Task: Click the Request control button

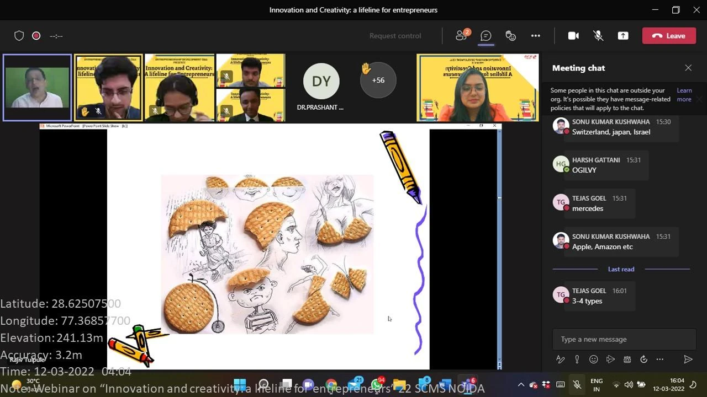Action: pyautogui.click(x=395, y=36)
